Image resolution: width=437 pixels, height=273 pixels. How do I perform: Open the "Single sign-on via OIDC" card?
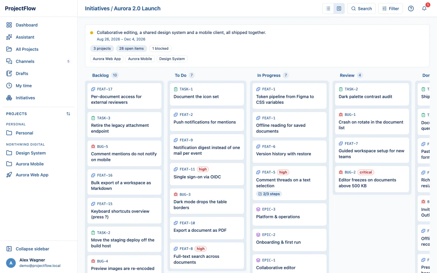[x=207, y=174]
